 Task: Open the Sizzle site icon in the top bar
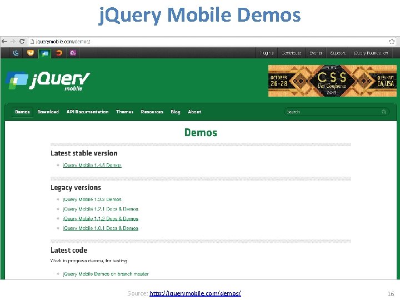[59, 53]
